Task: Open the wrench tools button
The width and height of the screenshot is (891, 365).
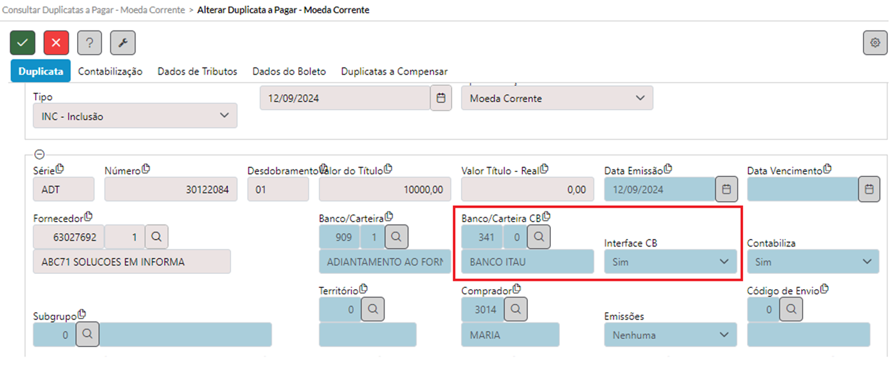Action: point(123,43)
